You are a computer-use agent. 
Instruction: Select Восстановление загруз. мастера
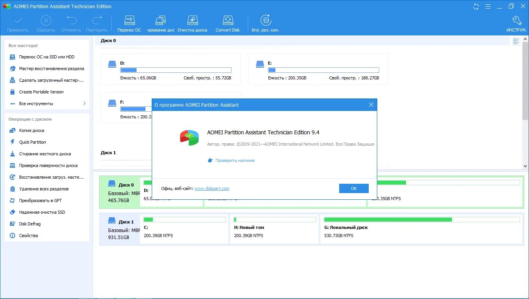coord(47,177)
